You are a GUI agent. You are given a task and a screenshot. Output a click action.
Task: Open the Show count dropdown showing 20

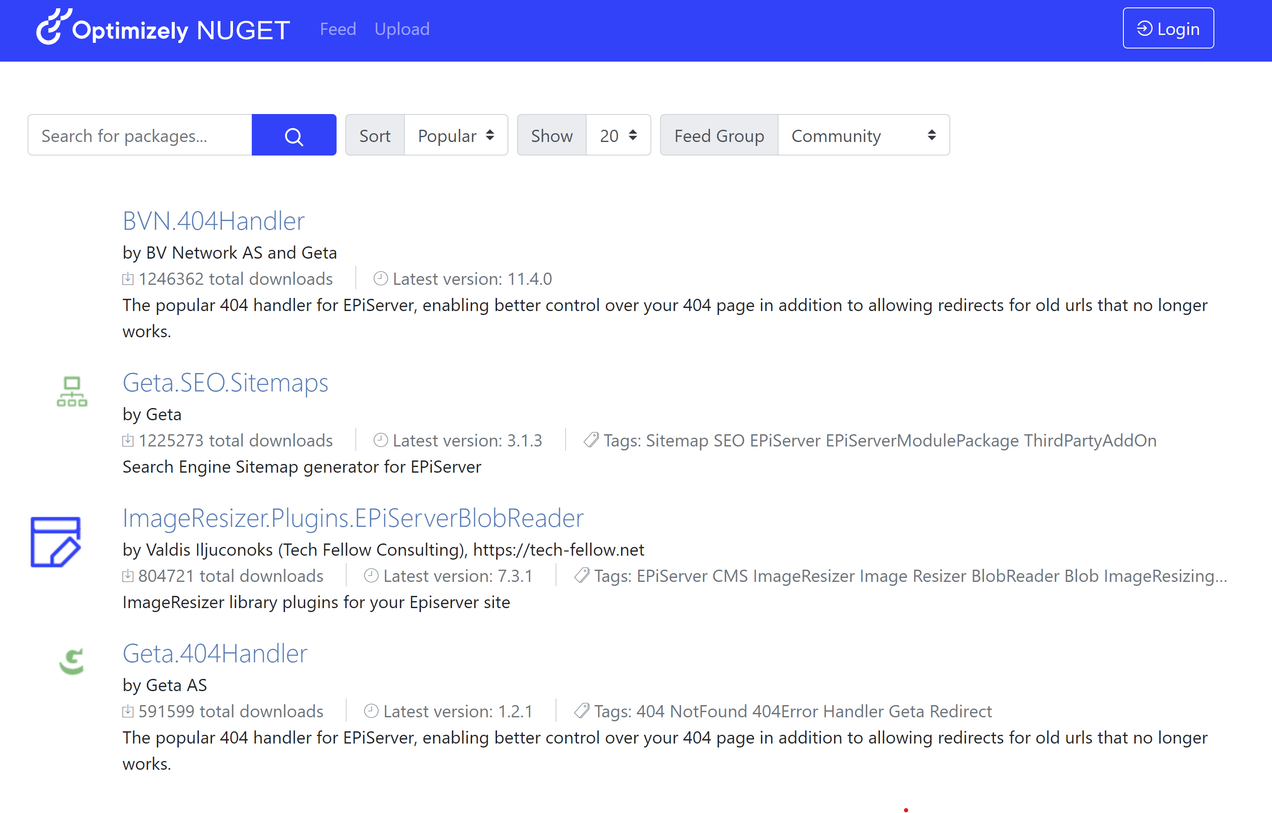pos(618,136)
